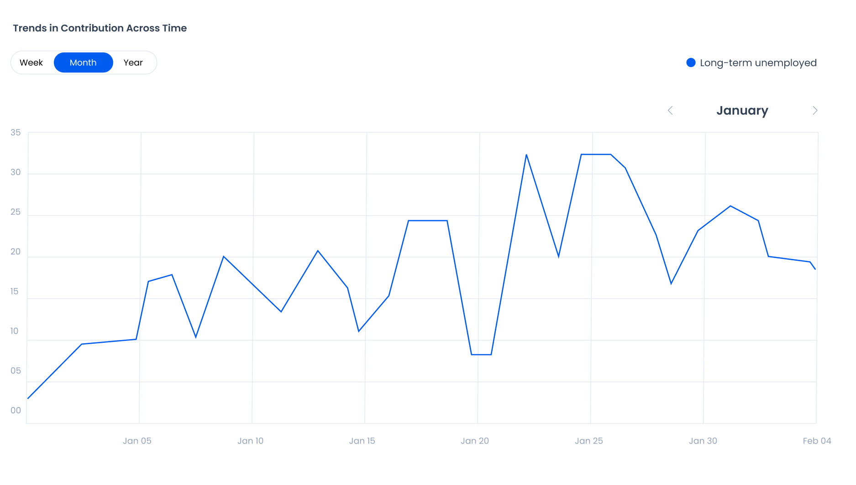
Task: Switch to the Month tab
Action: (x=83, y=62)
